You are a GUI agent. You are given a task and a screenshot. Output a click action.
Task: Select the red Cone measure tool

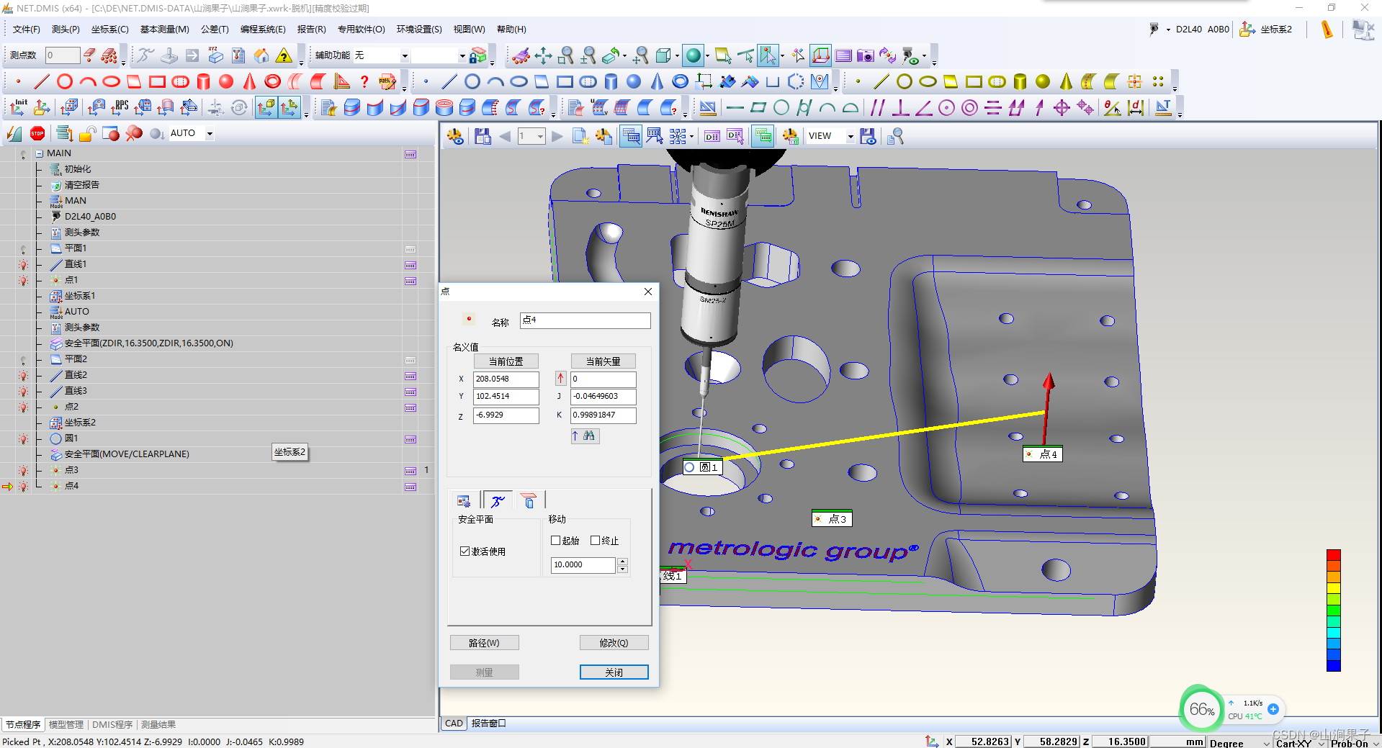(x=249, y=81)
